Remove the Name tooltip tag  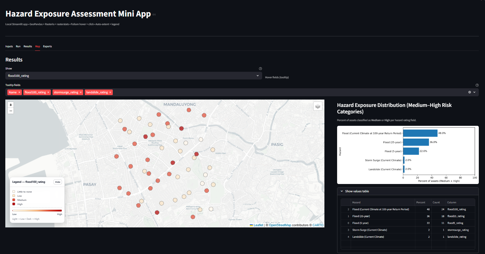tap(19, 92)
